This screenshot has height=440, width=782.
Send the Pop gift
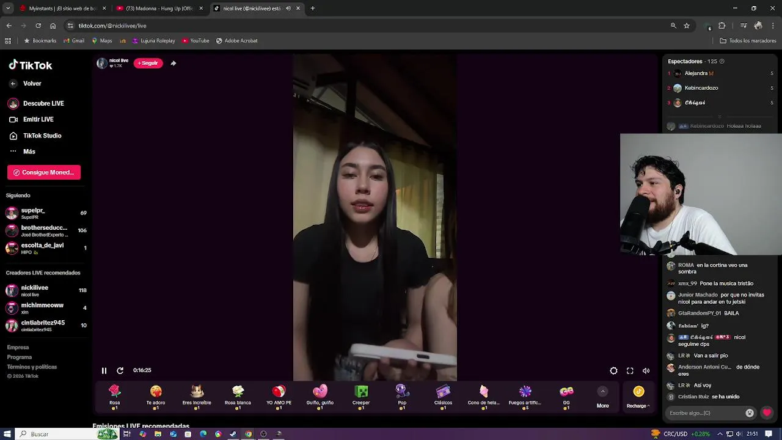coord(402,396)
